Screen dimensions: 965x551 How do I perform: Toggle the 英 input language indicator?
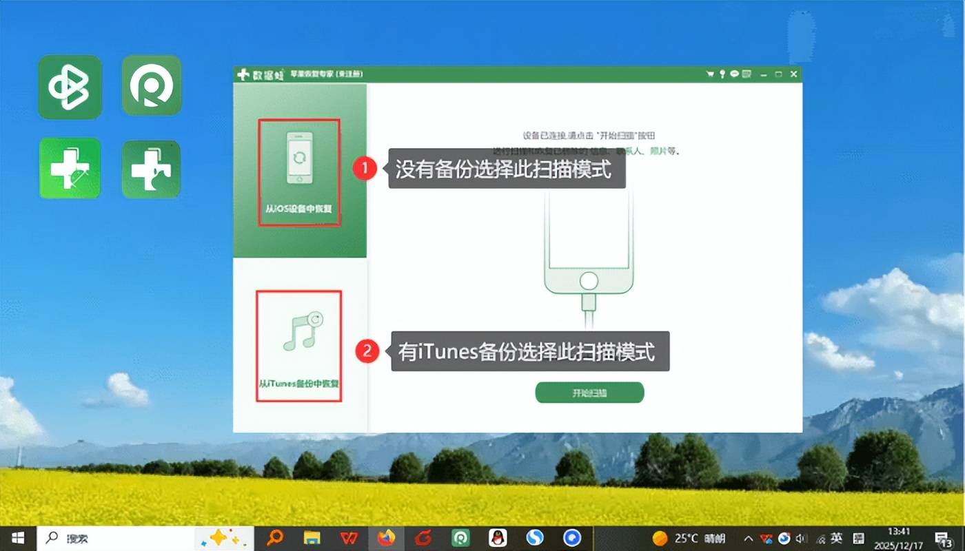click(836, 538)
